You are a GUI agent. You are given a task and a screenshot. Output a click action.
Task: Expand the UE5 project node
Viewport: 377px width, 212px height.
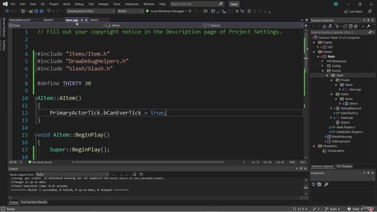point(318,47)
